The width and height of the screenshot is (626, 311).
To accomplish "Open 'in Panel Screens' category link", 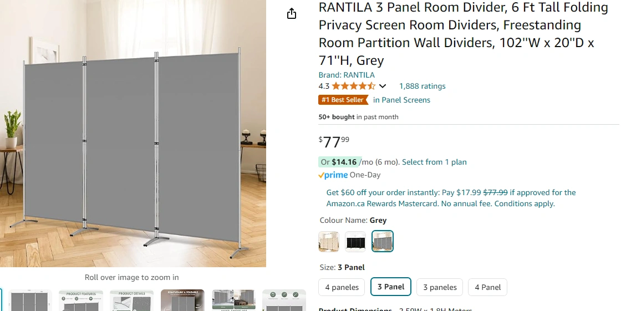I will [401, 100].
